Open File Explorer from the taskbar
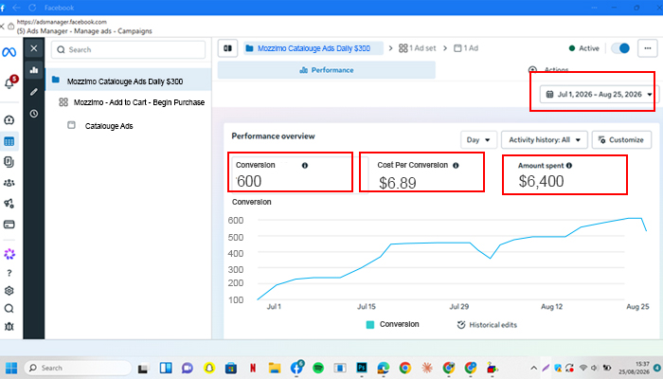Image resolution: width=663 pixels, height=379 pixels. point(275,368)
